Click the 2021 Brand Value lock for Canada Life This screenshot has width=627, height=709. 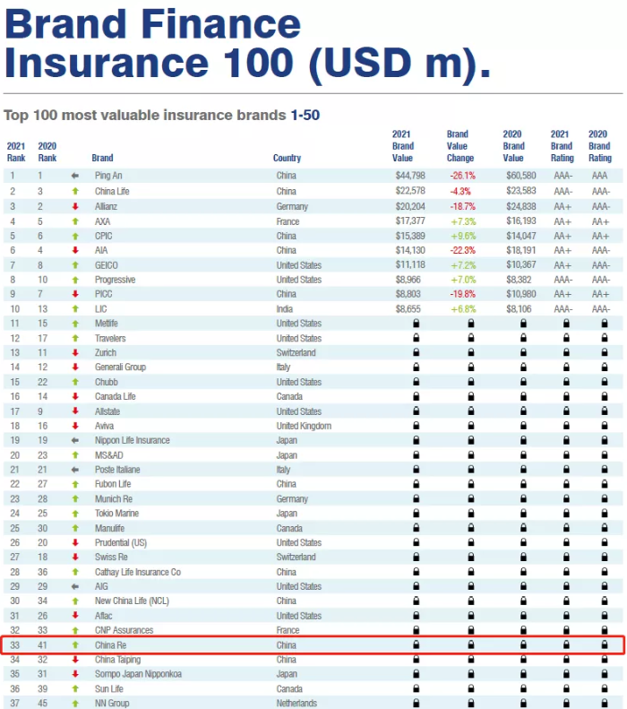[x=416, y=396]
